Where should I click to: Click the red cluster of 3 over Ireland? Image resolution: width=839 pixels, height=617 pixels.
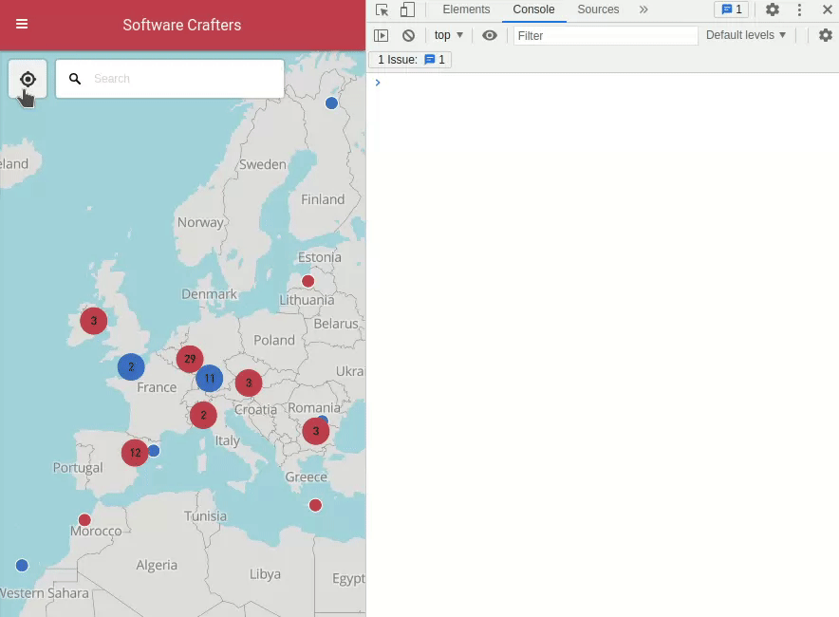(94, 321)
